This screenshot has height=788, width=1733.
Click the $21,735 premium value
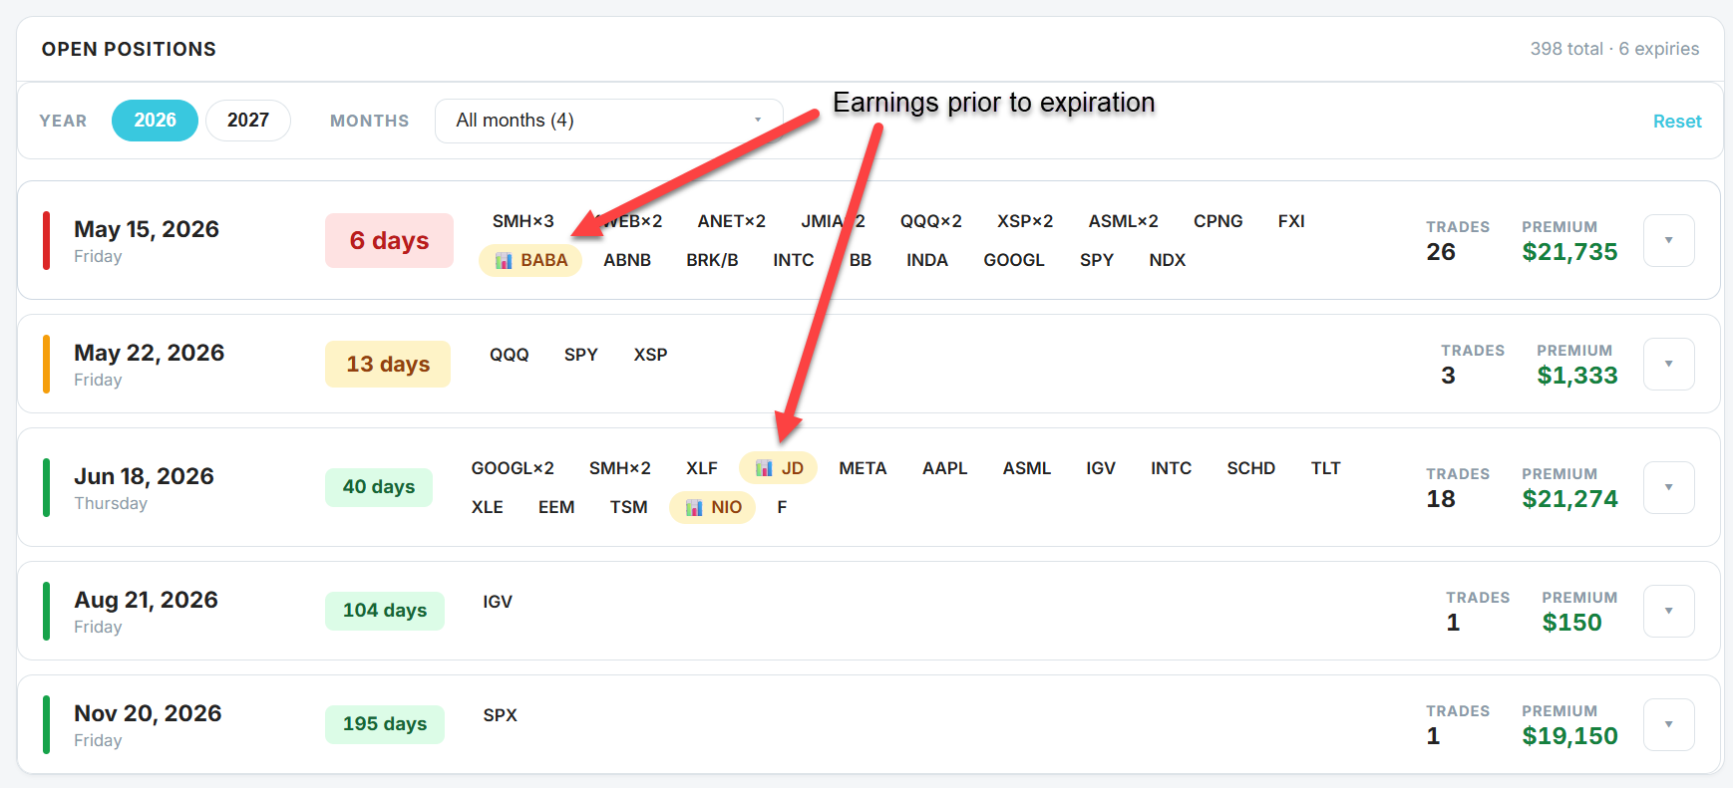click(1569, 252)
